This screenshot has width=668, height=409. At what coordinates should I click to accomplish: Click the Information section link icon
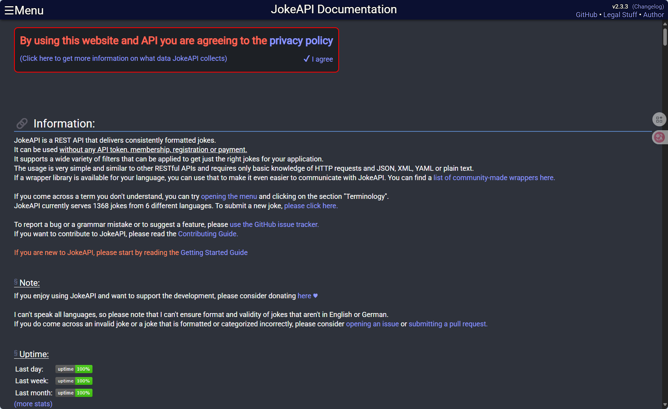22,124
